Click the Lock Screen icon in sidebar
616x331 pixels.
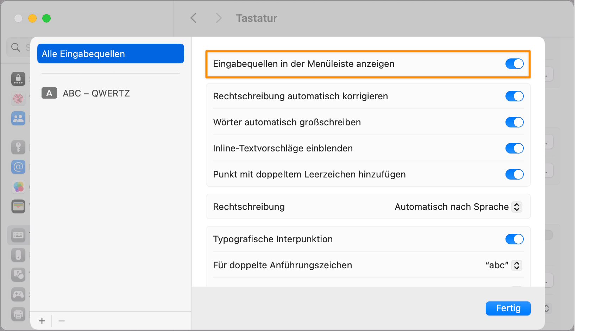[18, 79]
